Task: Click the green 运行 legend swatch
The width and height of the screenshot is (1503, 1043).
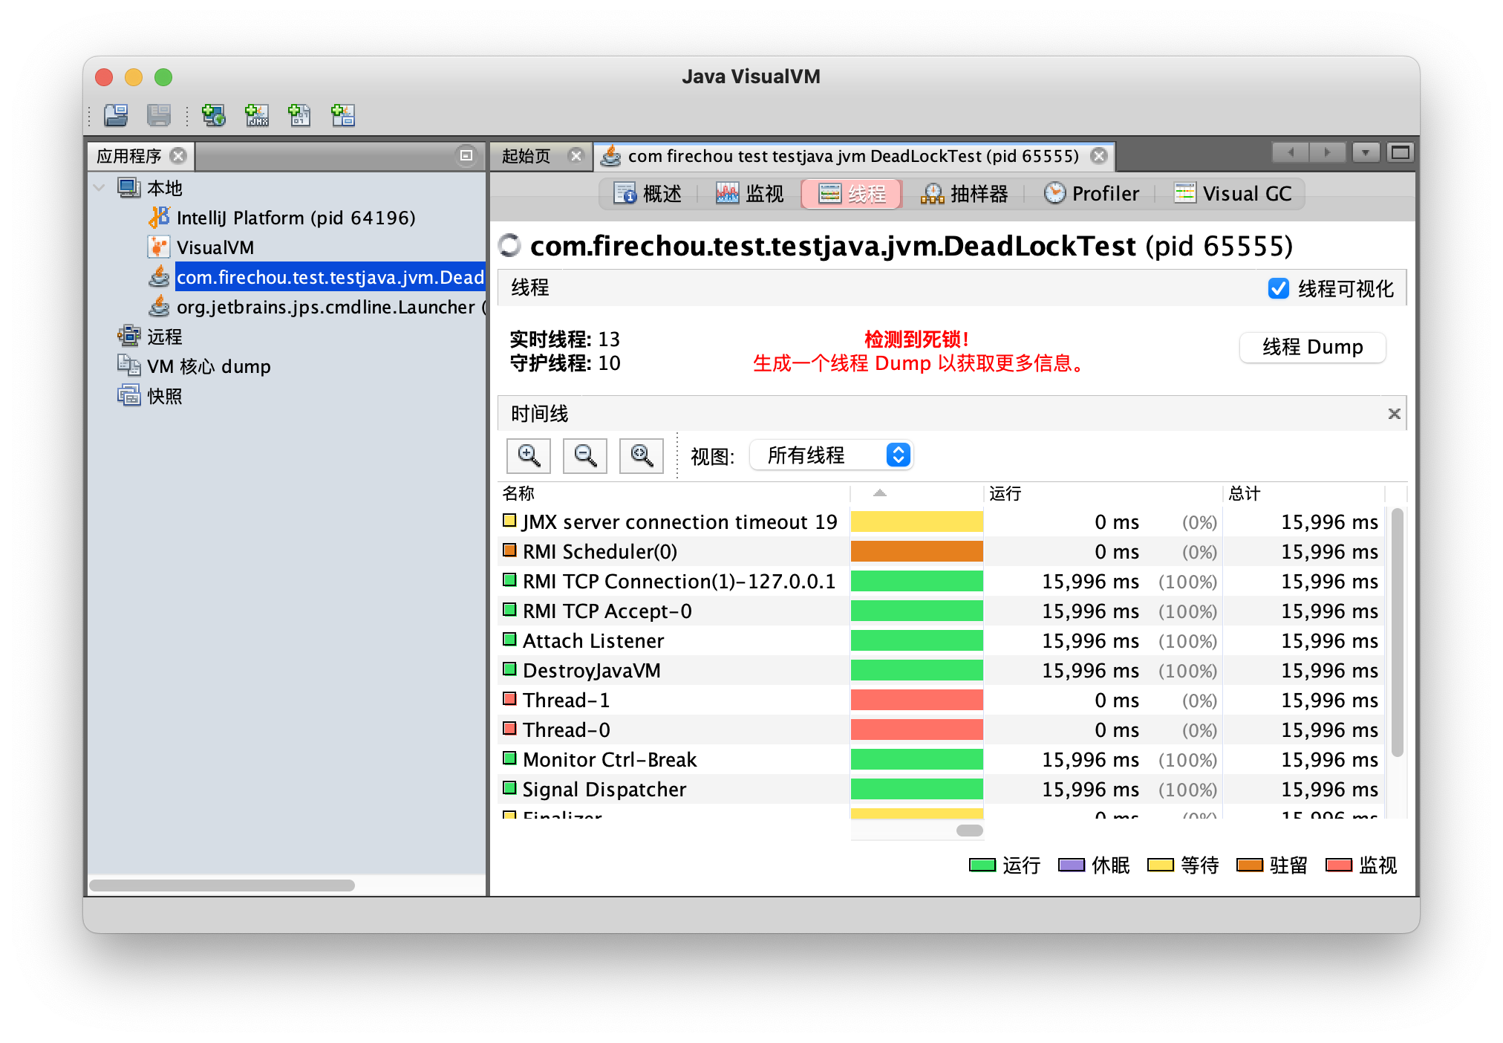Action: (980, 865)
